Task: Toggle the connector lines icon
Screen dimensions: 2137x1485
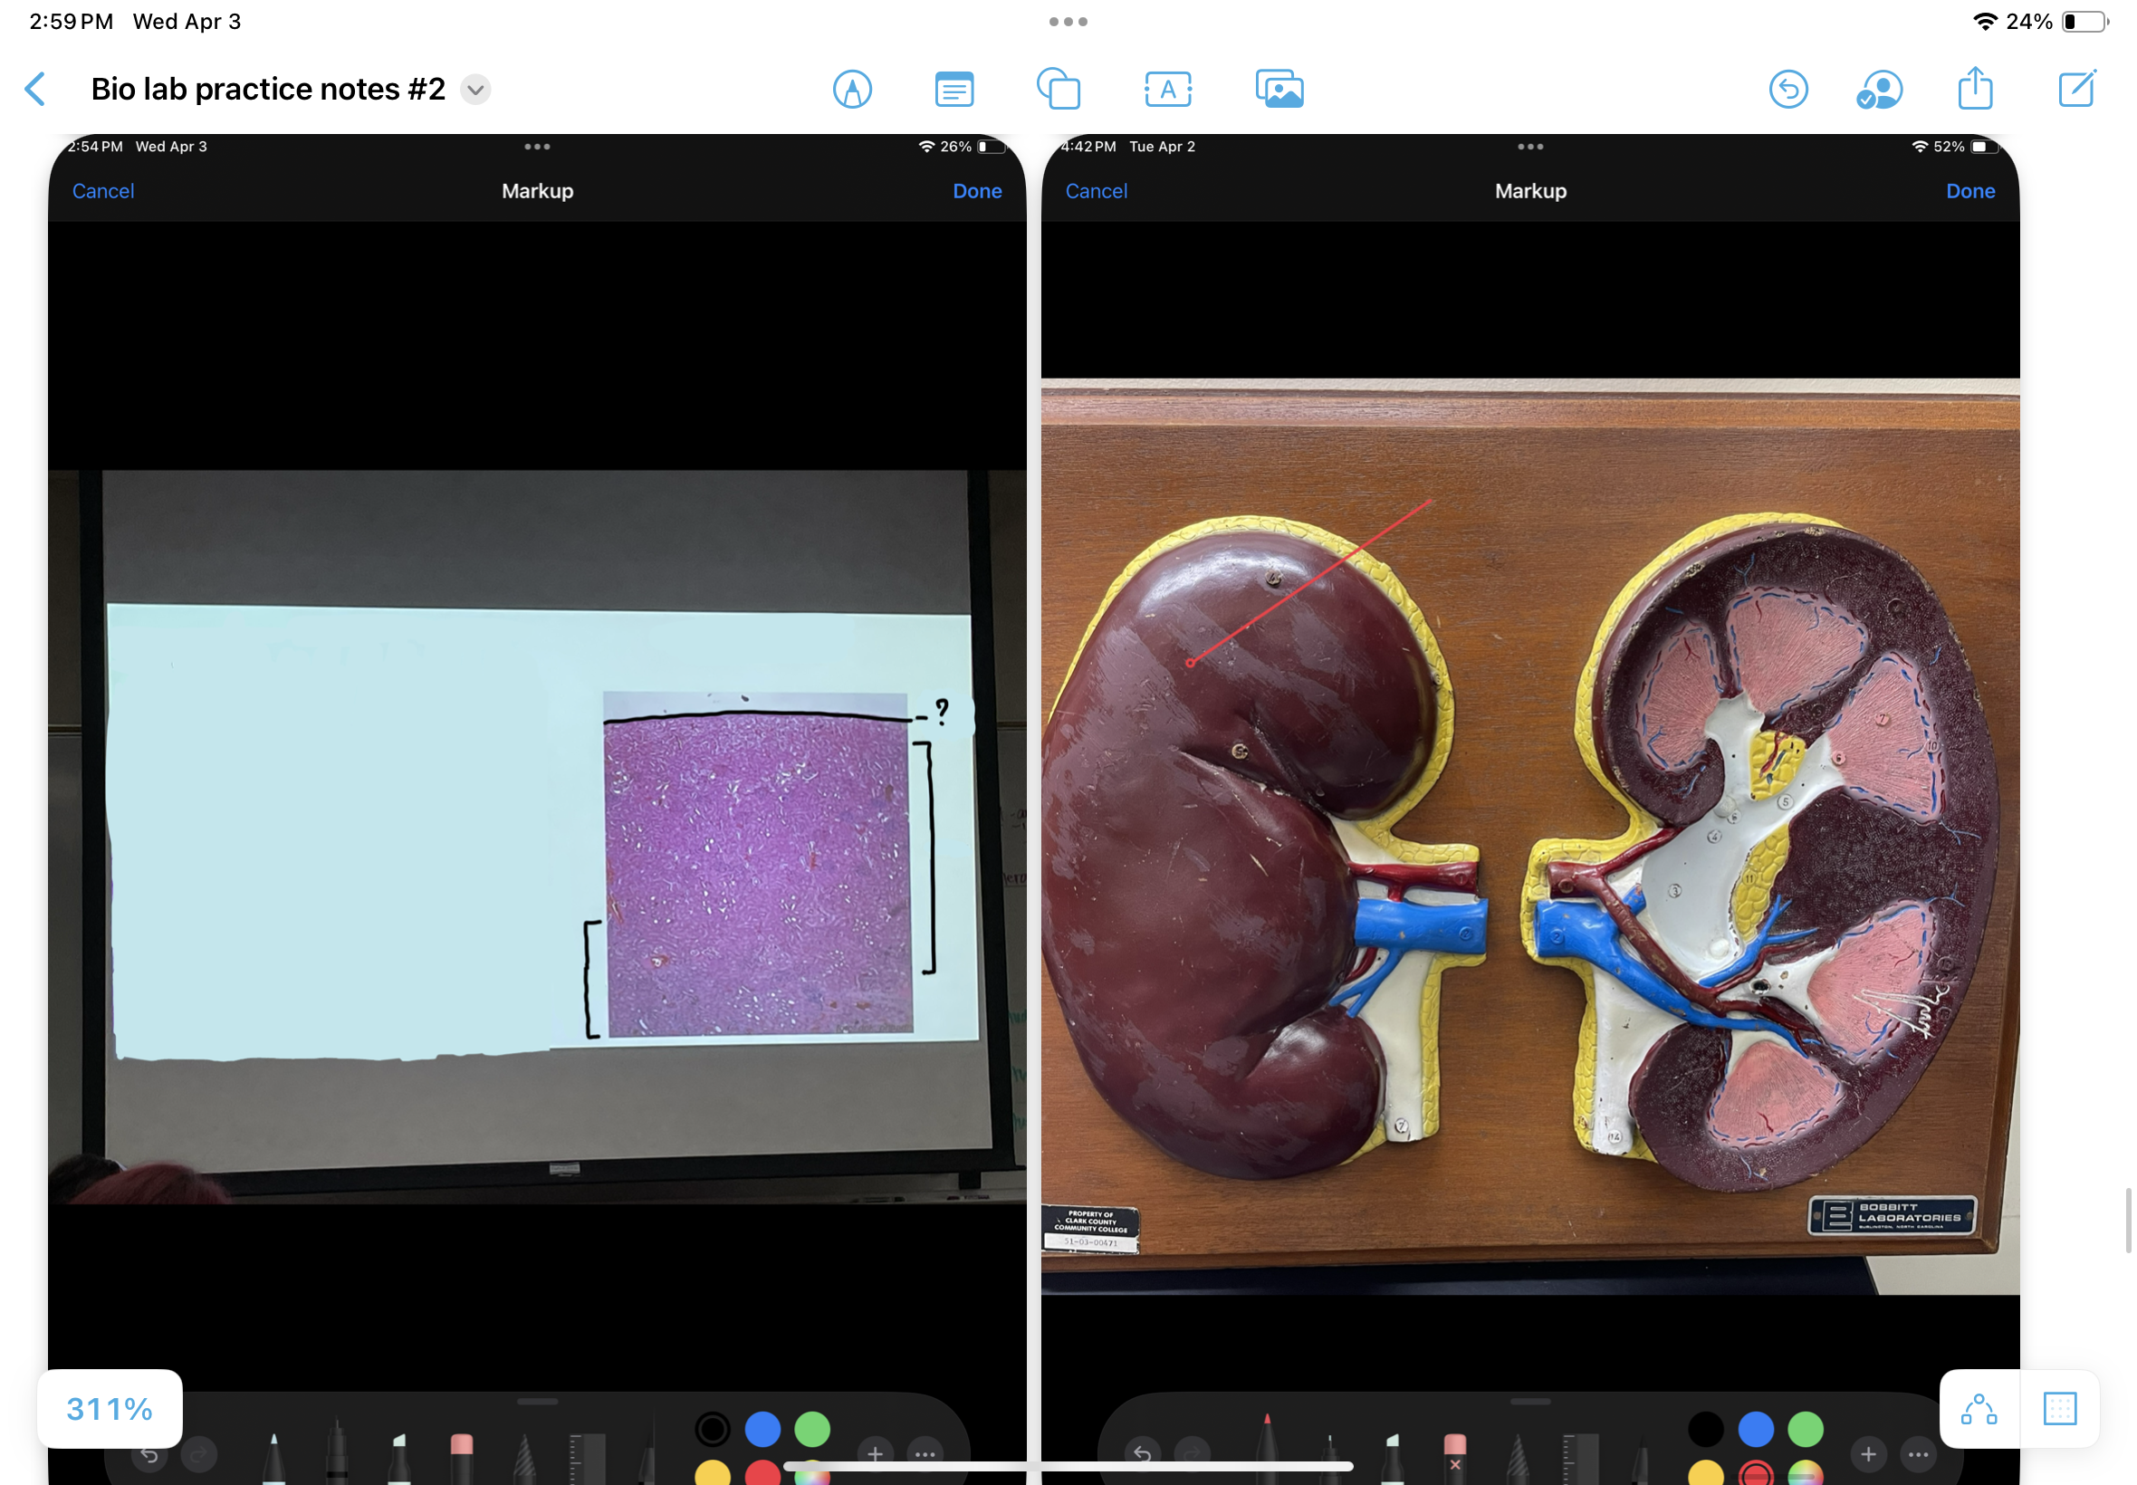Action: coord(1978,1409)
